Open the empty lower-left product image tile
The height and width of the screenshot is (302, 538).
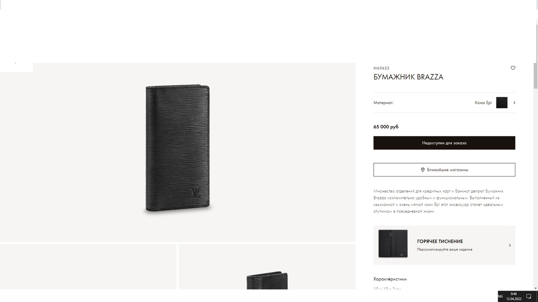88,267
